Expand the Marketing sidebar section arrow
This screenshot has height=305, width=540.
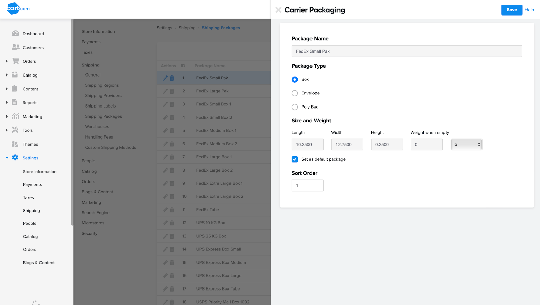pos(7,116)
